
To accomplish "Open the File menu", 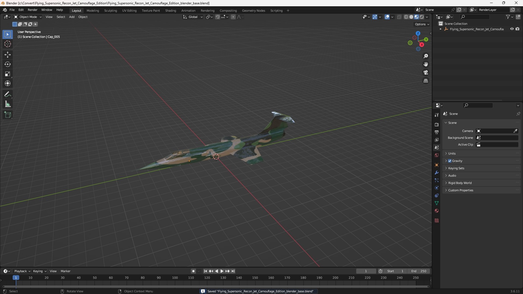I will 12,10.
